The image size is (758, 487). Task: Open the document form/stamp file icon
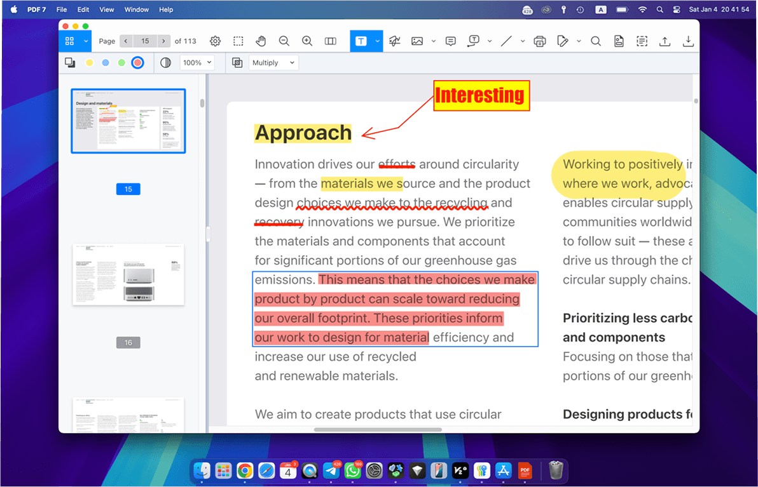(619, 41)
